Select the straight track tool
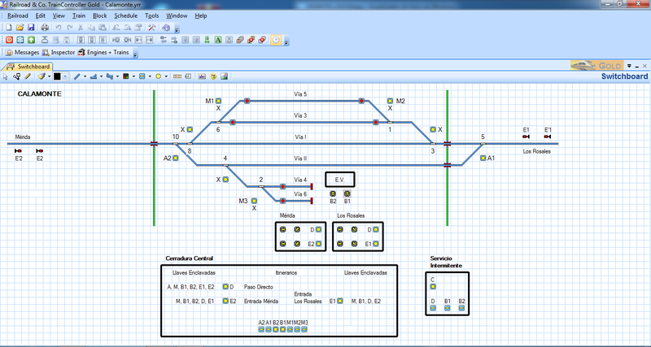This screenshot has width=651, height=347. (x=76, y=76)
